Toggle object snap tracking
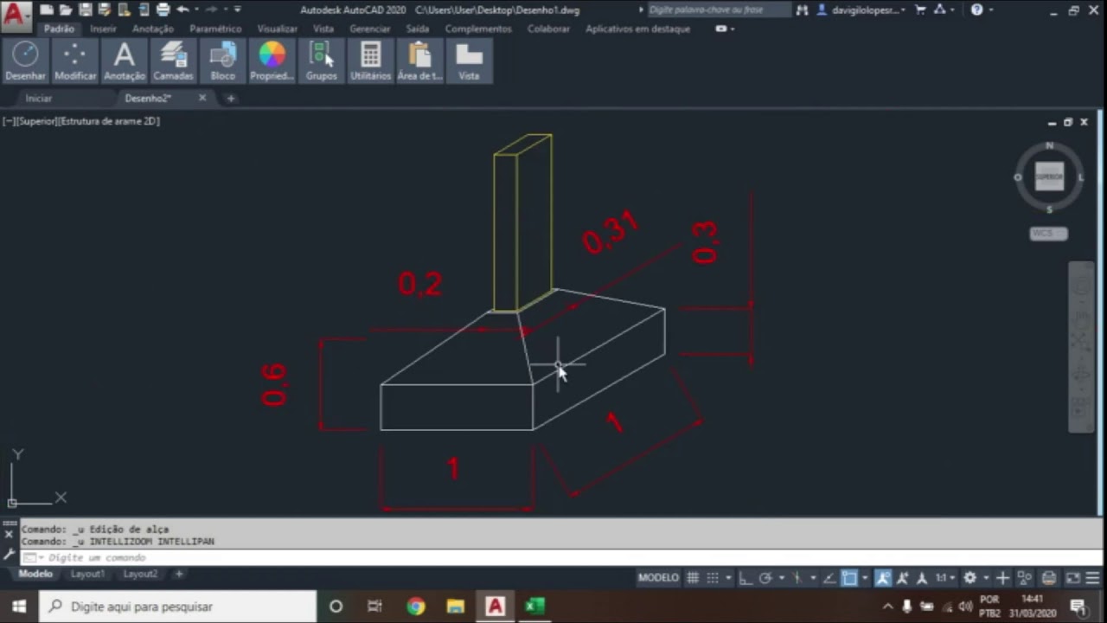 point(829,578)
